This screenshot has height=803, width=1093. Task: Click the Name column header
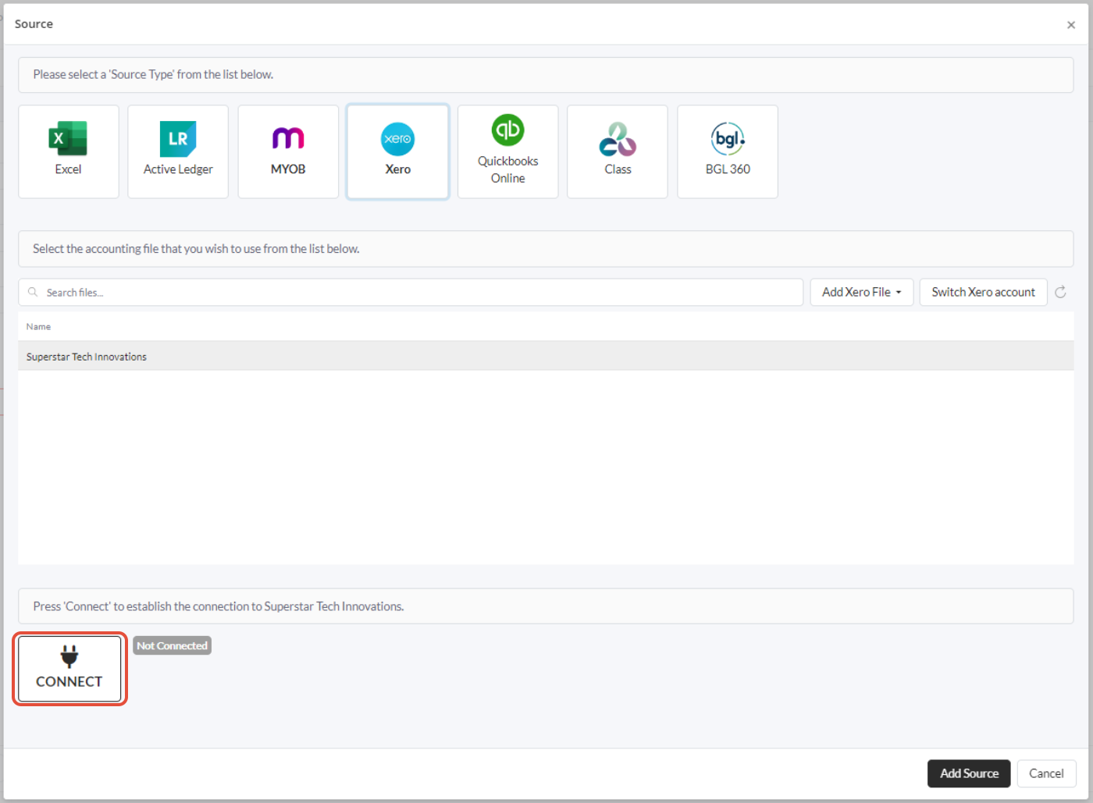click(38, 326)
